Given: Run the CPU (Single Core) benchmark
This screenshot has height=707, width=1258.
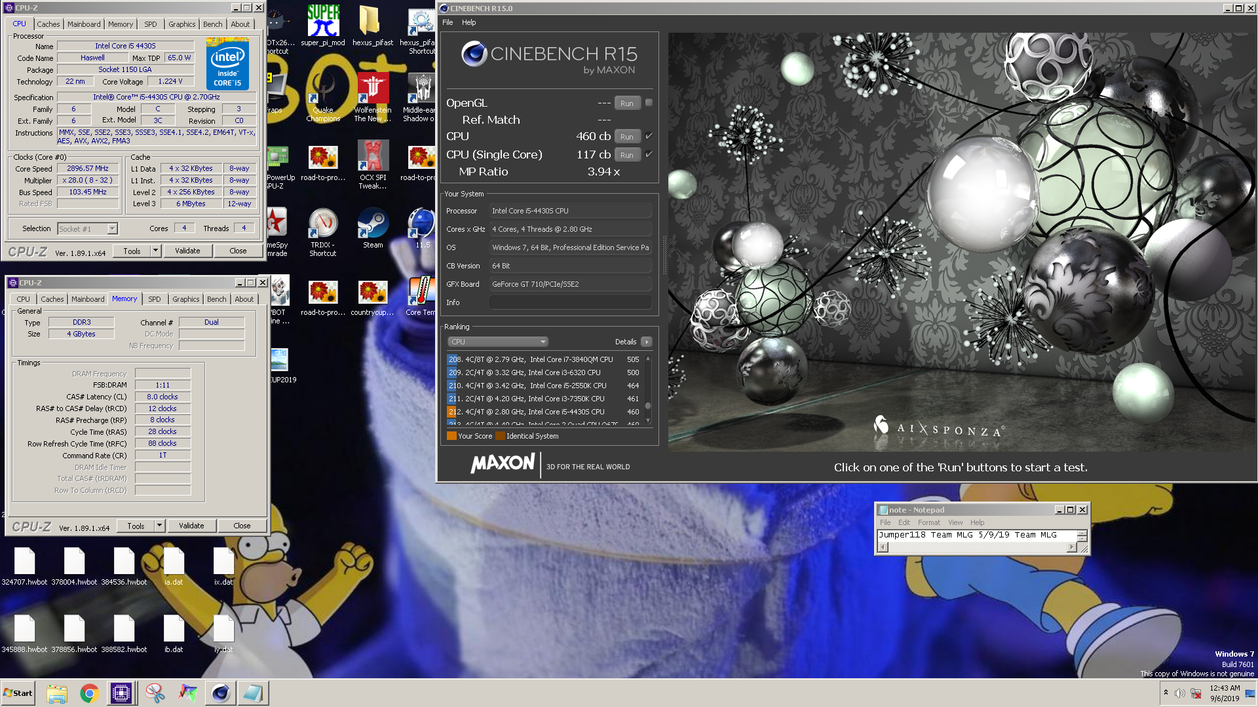Looking at the screenshot, I should [627, 155].
